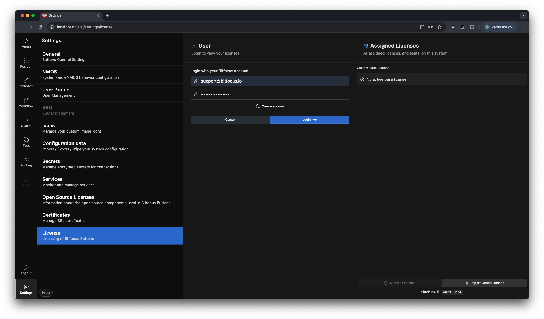Click the blue download extension icon
The width and height of the screenshot is (544, 319).
click(453, 27)
